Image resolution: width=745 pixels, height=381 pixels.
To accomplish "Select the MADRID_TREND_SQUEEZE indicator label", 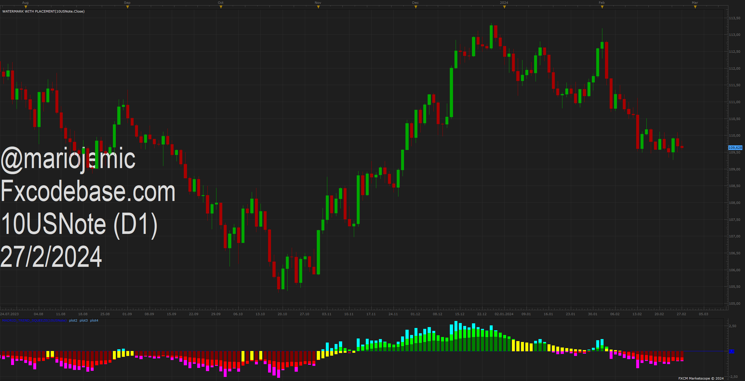I will coord(34,320).
